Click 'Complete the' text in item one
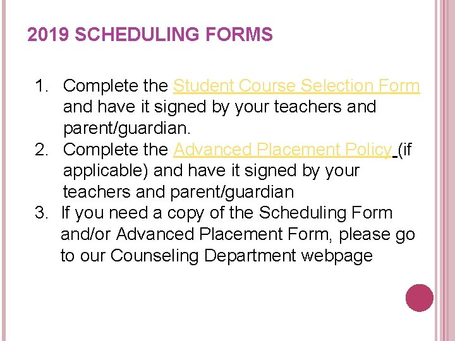Image resolution: width=455 pixels, height=341 pixels. (116, 86)
